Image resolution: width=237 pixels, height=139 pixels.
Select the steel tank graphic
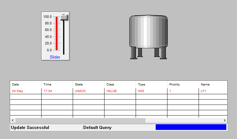click(149, 37)
